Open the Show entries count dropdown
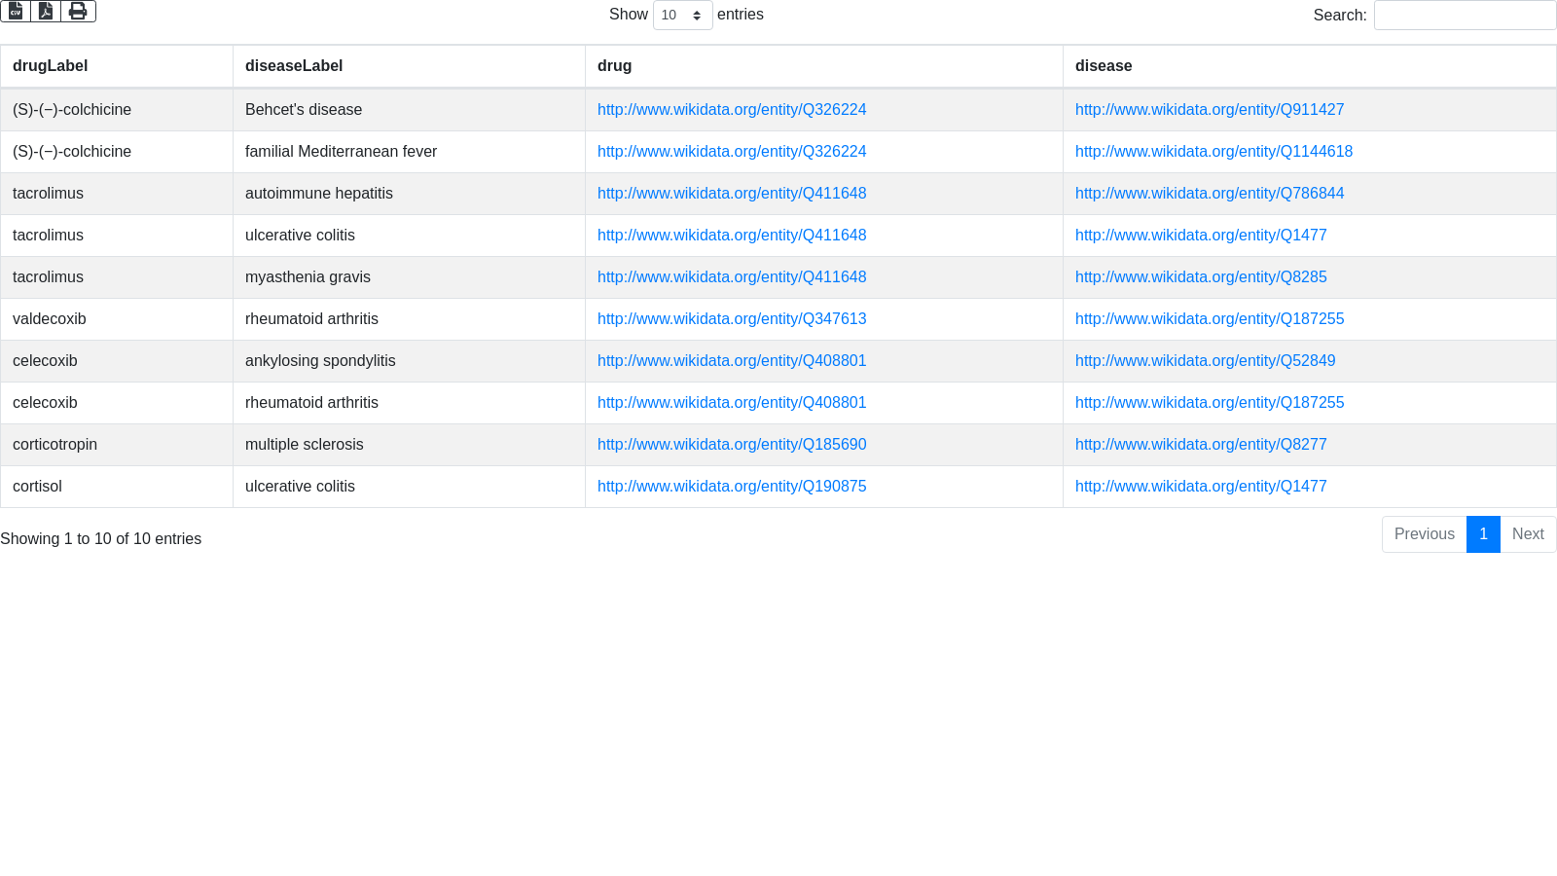 pyautogui.click(x=682, y=16)
